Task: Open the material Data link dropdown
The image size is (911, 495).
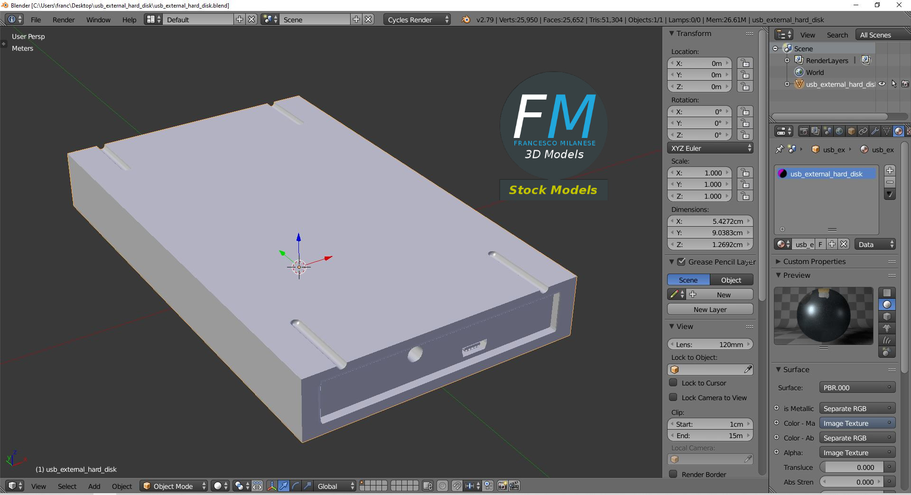Action: (x=875, y=244)
